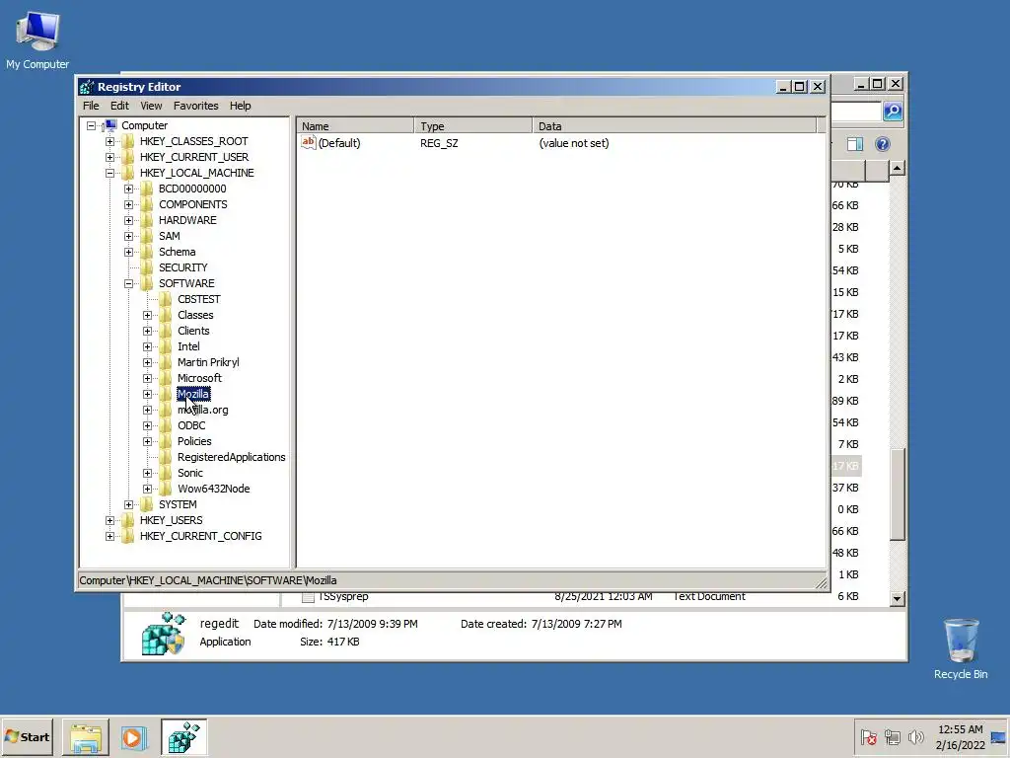Click the BCD00000000 folder icon

(147, 189)
